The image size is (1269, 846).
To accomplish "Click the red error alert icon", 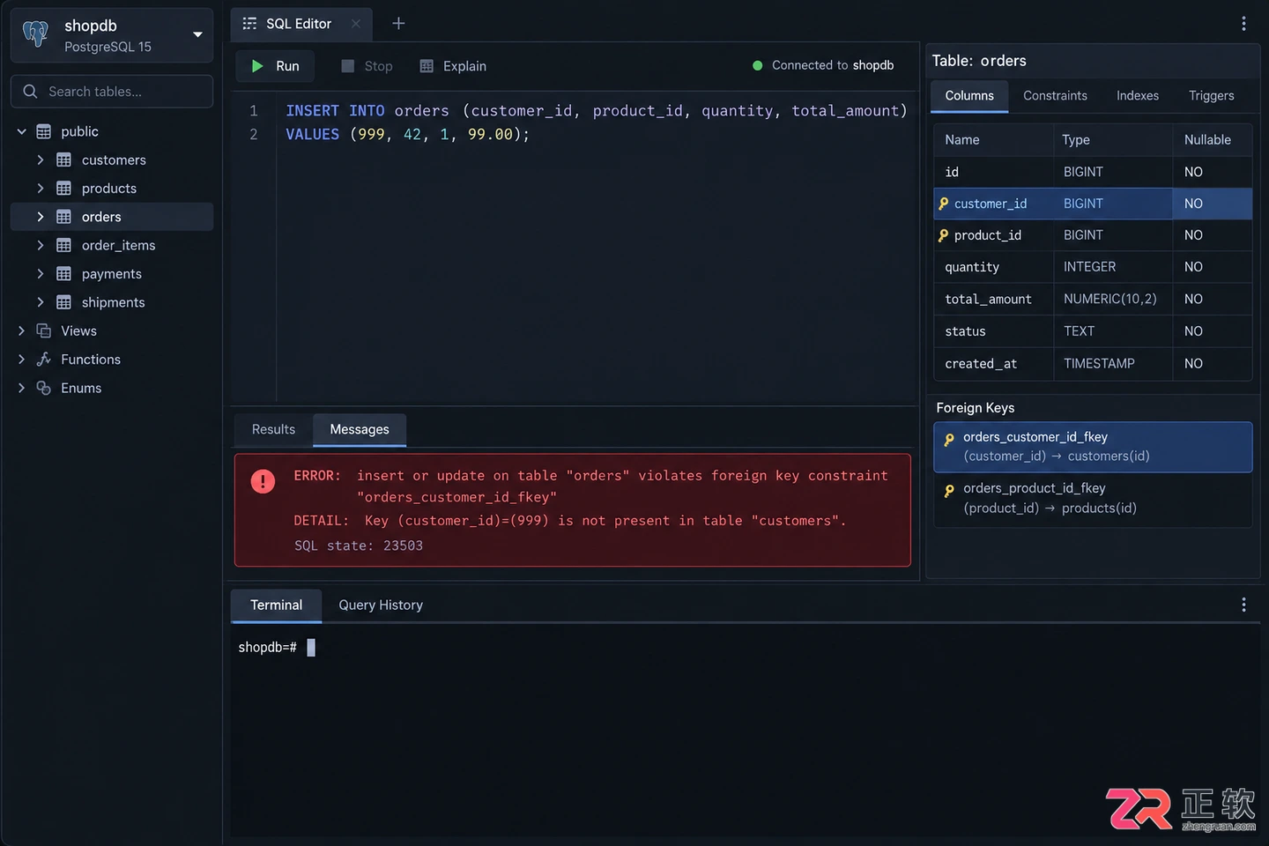I will (x=263, y=481).
